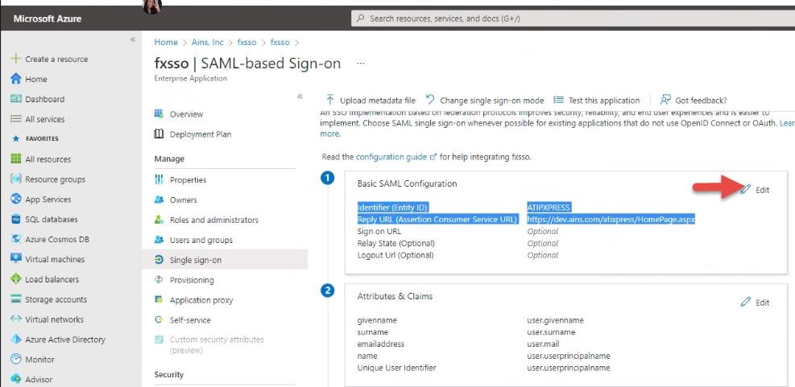Open the Self-service menu item

click(190, 320)
